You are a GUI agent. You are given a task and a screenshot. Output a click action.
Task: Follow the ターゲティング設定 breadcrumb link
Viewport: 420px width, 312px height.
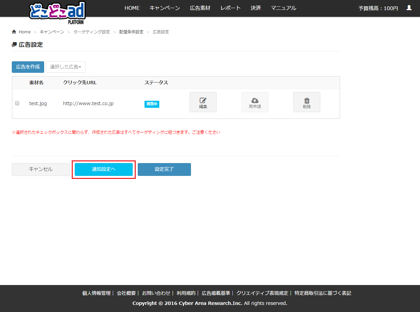click(92, 32)
